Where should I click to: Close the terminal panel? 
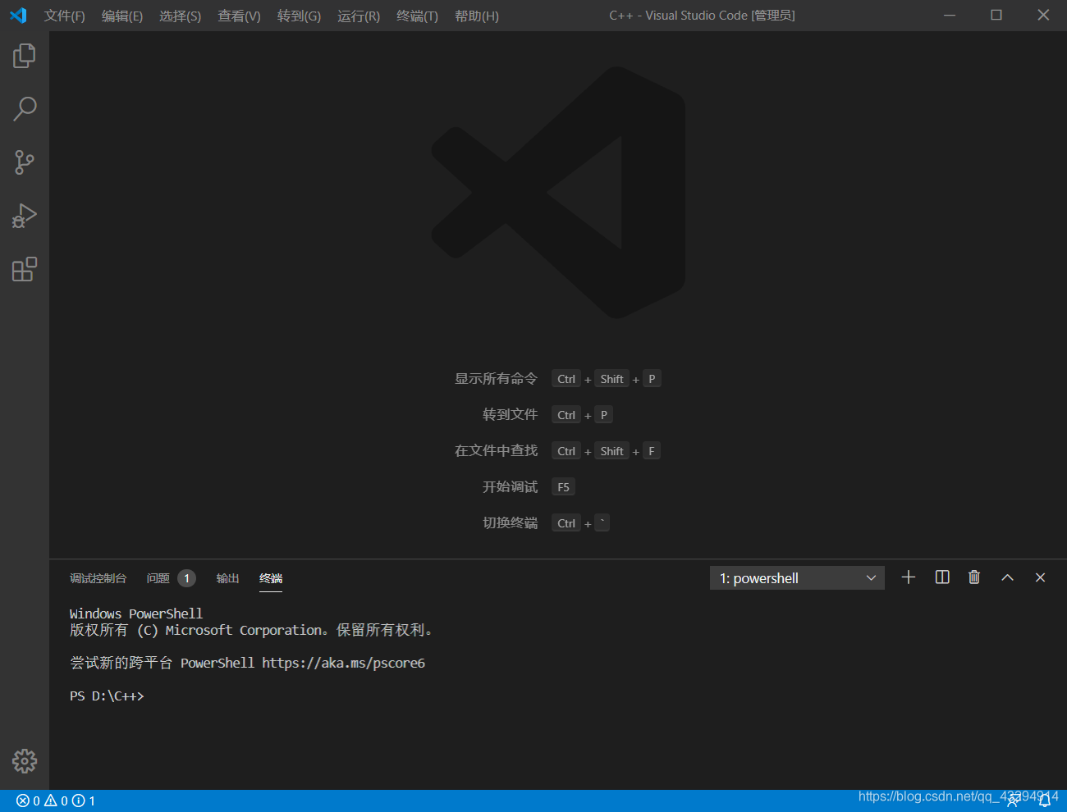pos(1040,577)
